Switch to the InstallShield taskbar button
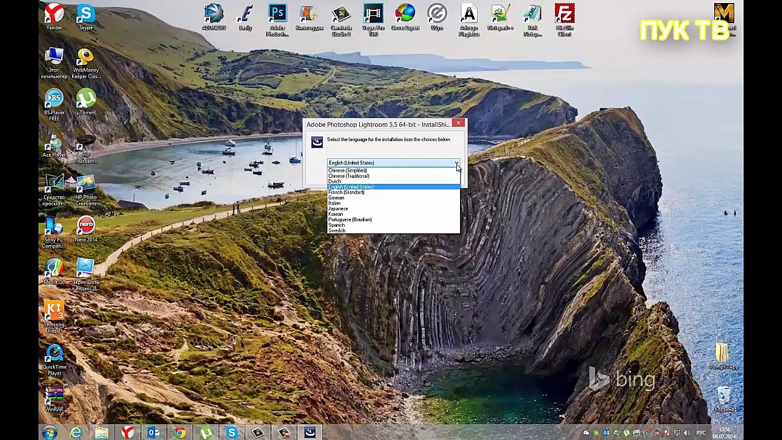This screenshot has height=440, width=782. point(310,433)
